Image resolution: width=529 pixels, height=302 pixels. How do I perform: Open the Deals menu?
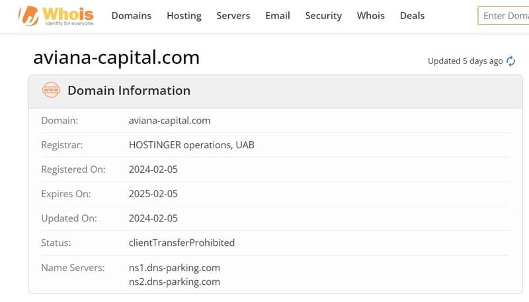pyautogui.click(x=412, y=16)
